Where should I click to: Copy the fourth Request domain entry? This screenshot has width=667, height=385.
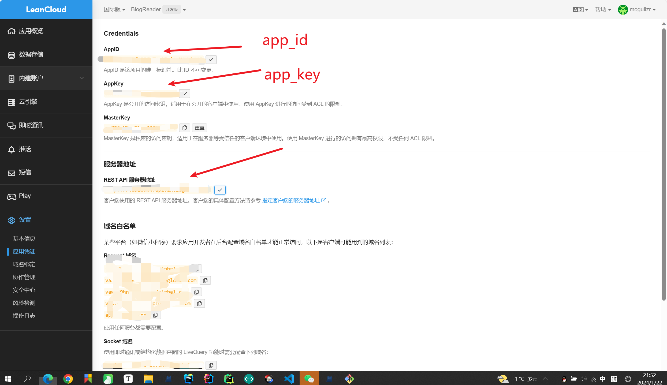pyautogui.click(x=199, y=304)
